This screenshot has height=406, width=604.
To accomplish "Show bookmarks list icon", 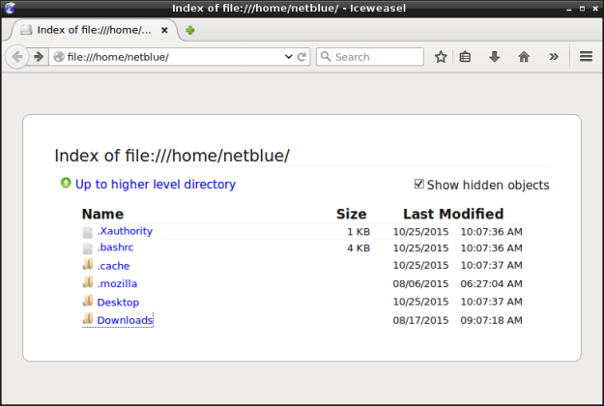I will 465,57.
